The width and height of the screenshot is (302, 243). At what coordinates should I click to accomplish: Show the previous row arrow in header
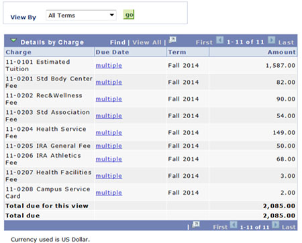point(219,40)
